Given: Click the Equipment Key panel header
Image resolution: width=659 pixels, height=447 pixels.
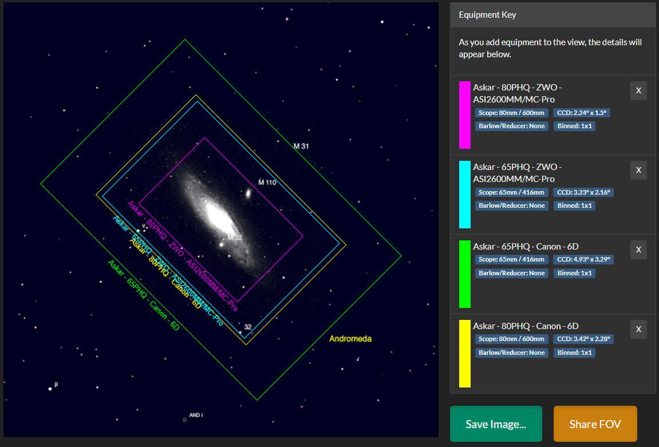Looking at the screenshot, I should tap(553, 15).
